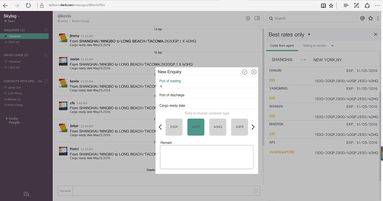Screen dimensions: 383x201
Task: Open the quick switcher icon in sidebar
Action: point(26,194)
